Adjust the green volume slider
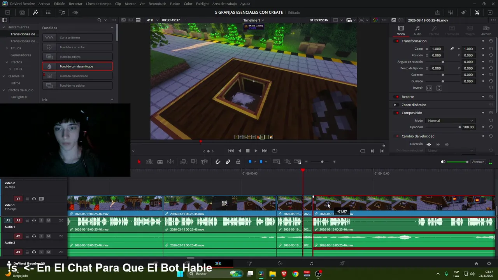 point(458,162)
